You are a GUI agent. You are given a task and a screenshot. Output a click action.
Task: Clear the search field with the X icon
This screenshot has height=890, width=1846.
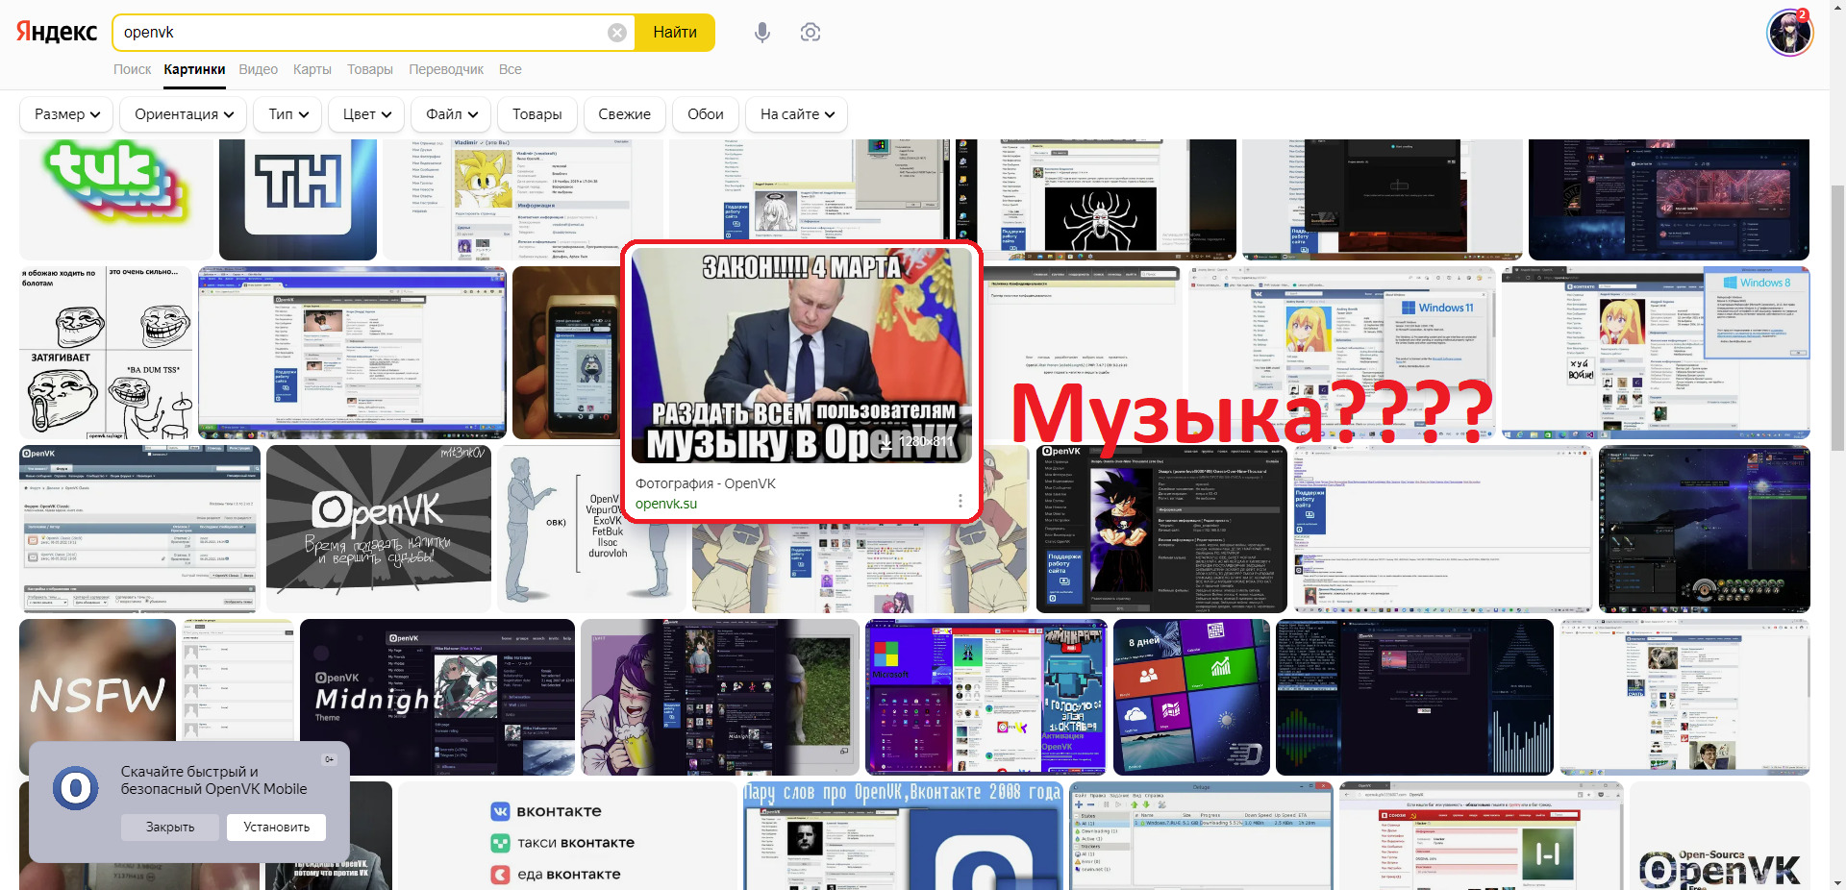[x=617, y=33]
